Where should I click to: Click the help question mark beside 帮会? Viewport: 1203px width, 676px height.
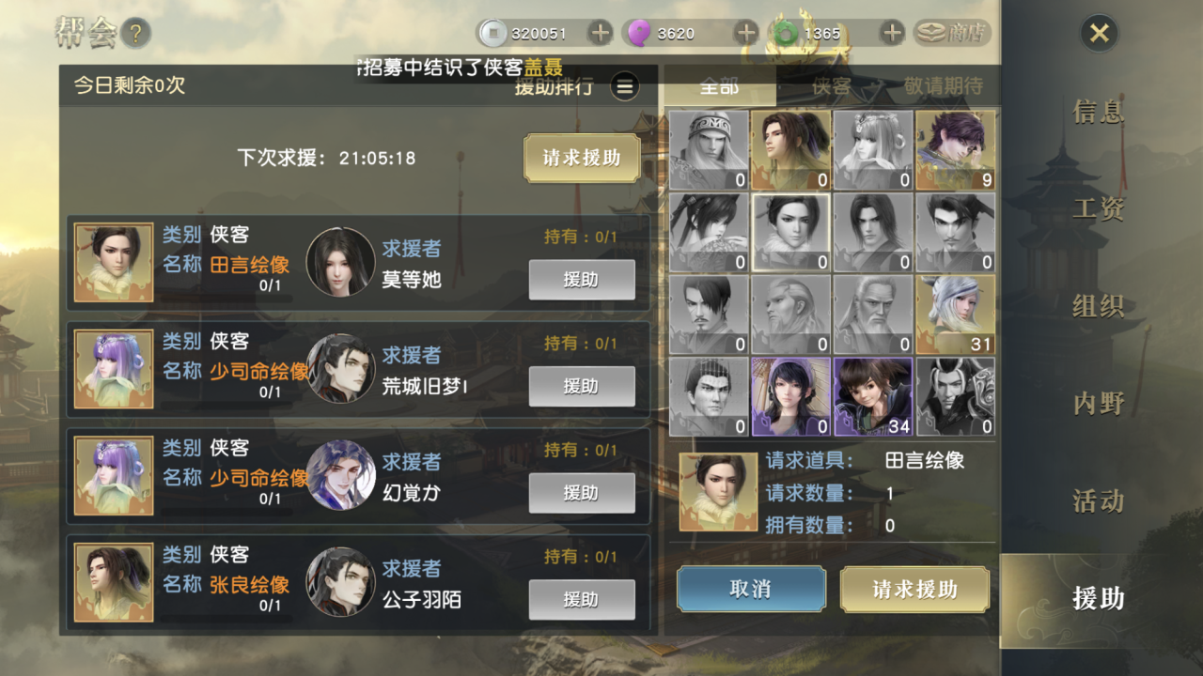click(135, 34)
